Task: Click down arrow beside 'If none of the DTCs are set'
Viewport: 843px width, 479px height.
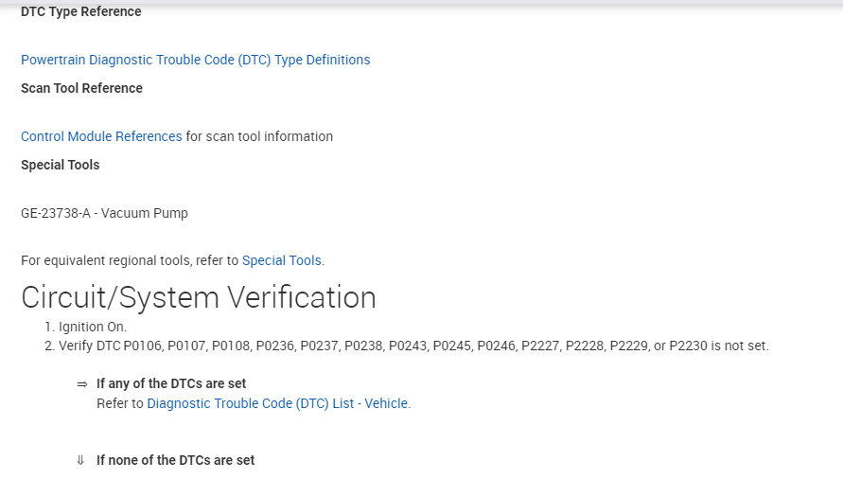Action: click(81, 461)
